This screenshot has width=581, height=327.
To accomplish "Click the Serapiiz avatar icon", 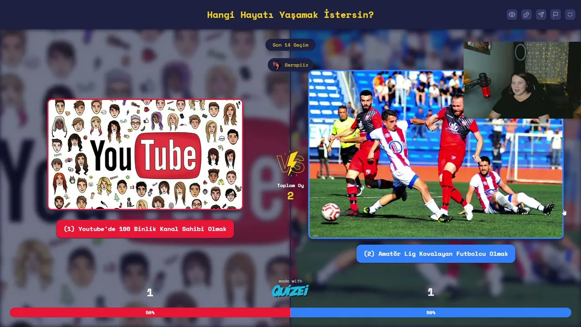I will click(276, 65).
